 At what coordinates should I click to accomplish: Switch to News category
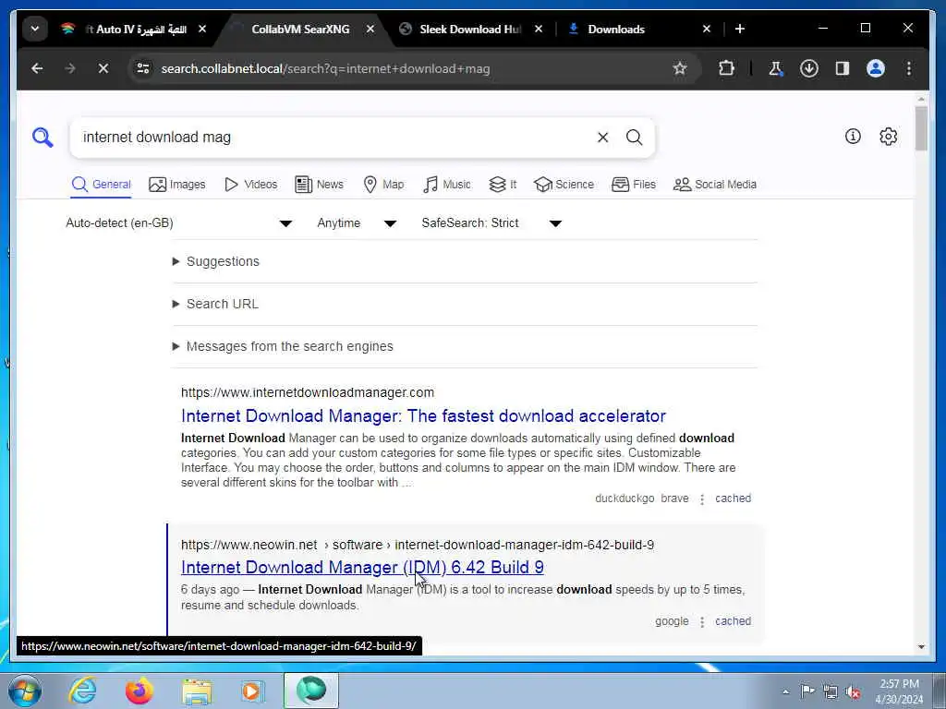click(319, 185)
